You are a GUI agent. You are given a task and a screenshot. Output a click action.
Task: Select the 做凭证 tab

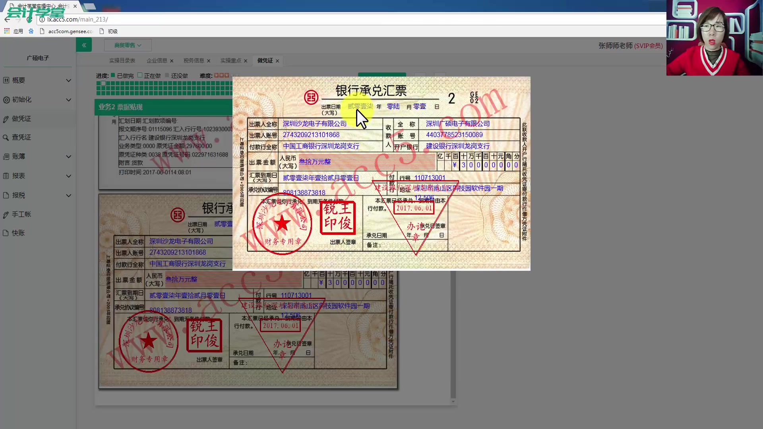coord(265,61)
